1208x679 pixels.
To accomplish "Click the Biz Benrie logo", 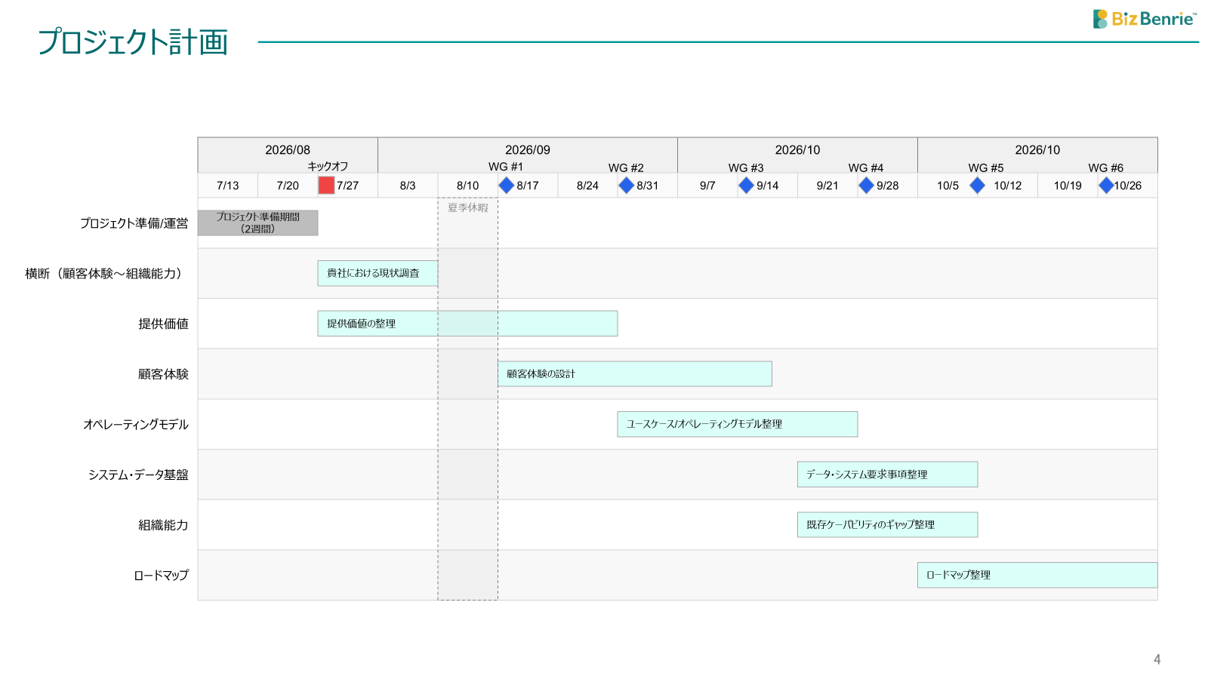I will pos(1145,19).
